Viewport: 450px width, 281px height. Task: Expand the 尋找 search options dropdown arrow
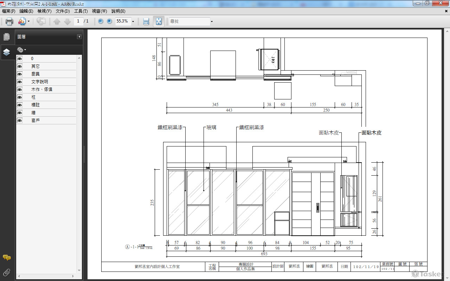click(x=212, y=21)
